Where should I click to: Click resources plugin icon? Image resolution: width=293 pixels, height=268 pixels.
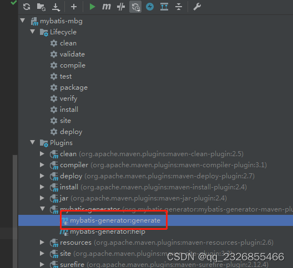[54, 243]
